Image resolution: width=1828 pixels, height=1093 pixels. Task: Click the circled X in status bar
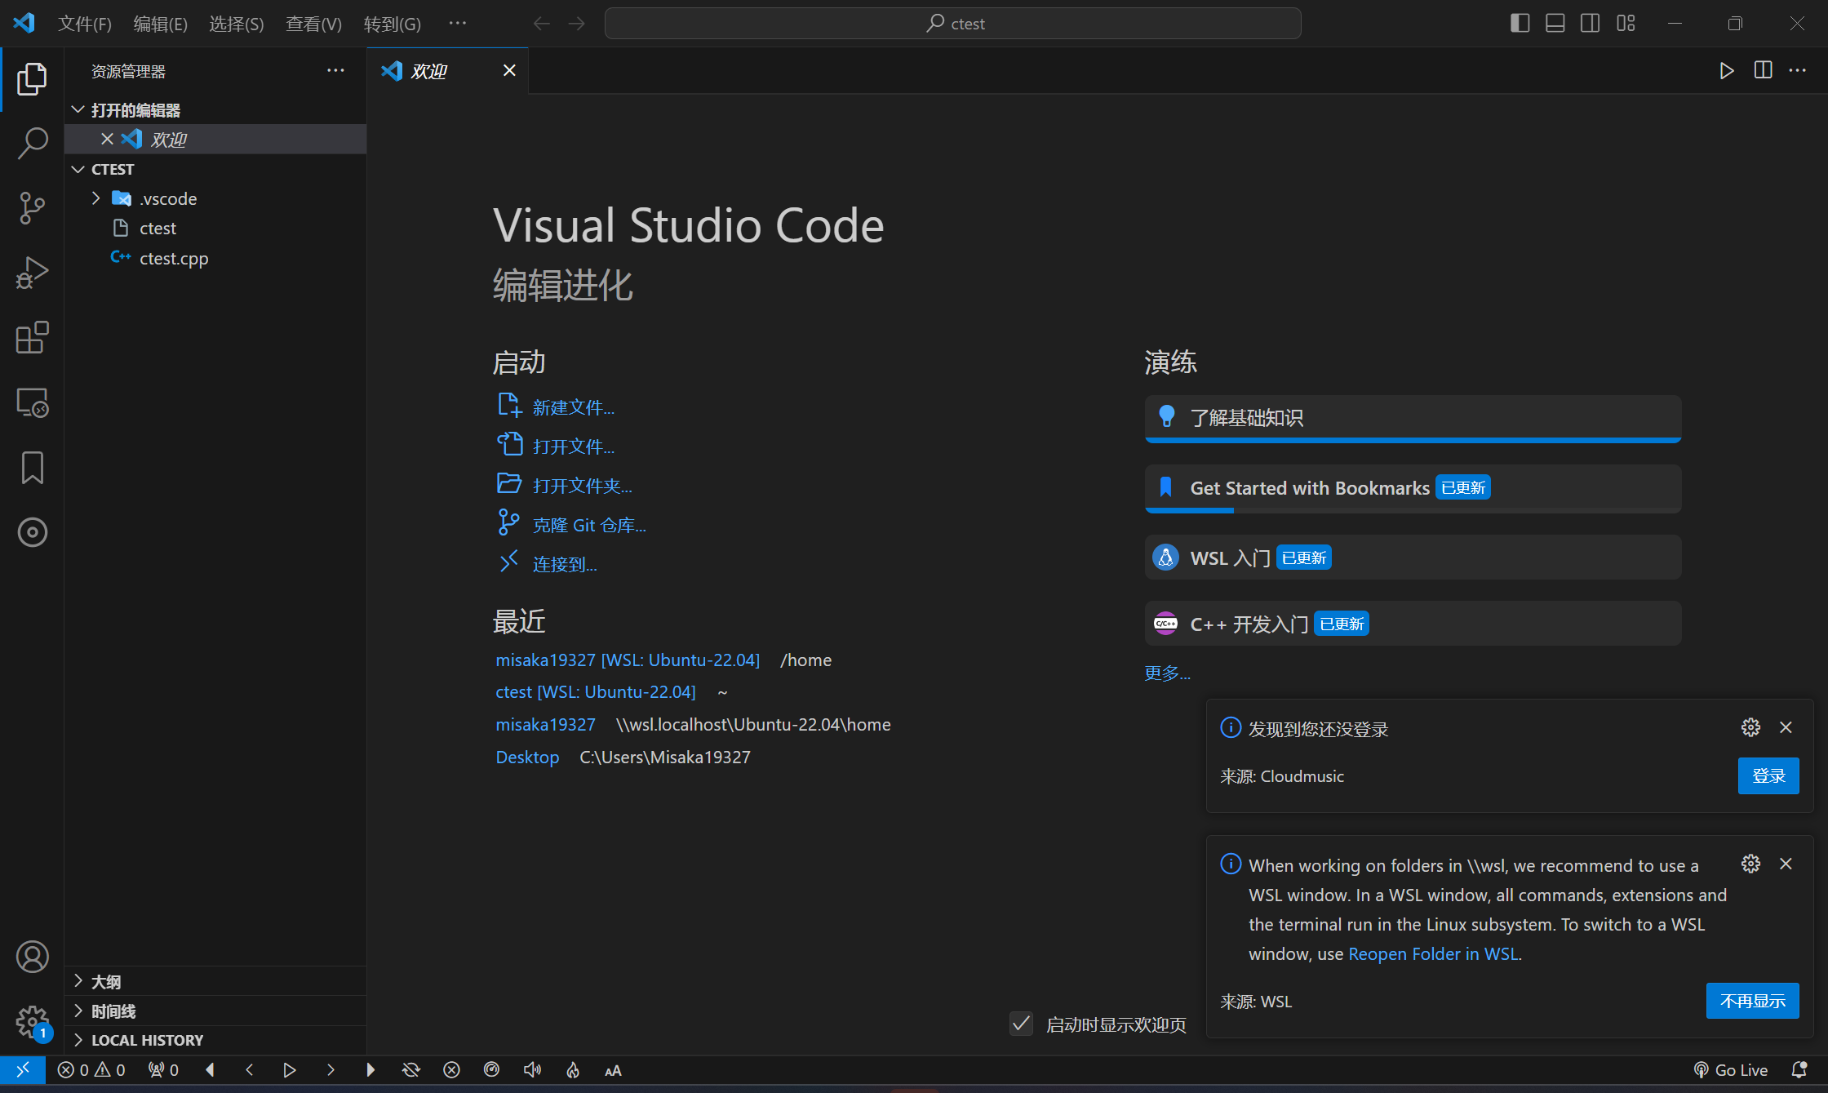[x=451, y=1070]
